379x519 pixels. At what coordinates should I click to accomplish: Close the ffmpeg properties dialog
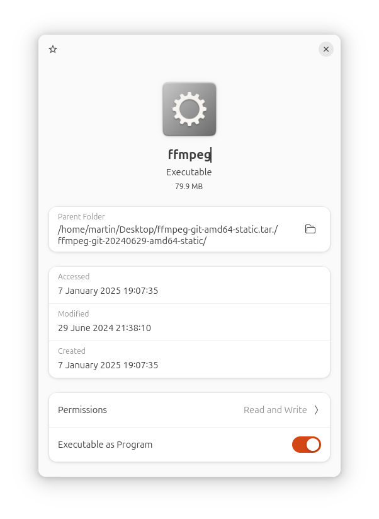pos(325,49)
